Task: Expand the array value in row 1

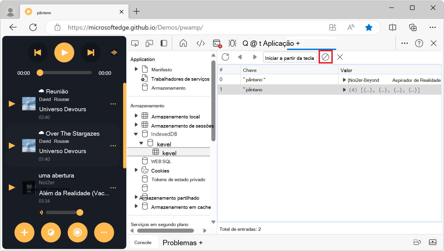Action: (344, 90)
